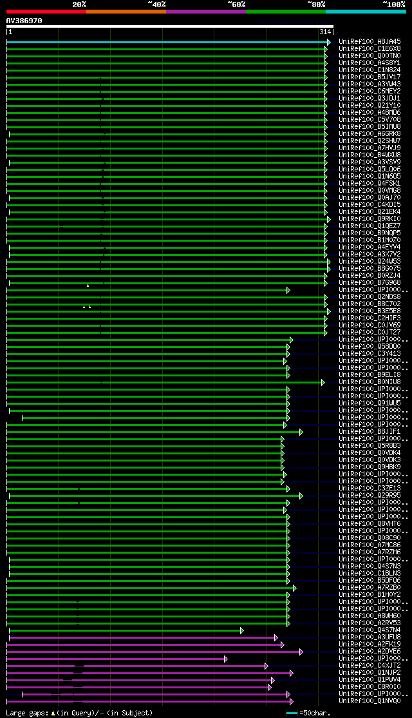The image size is (412, 718).
Task: Select the UniRef100_Q0VMG8 label
Action: (x=370, y=191)
